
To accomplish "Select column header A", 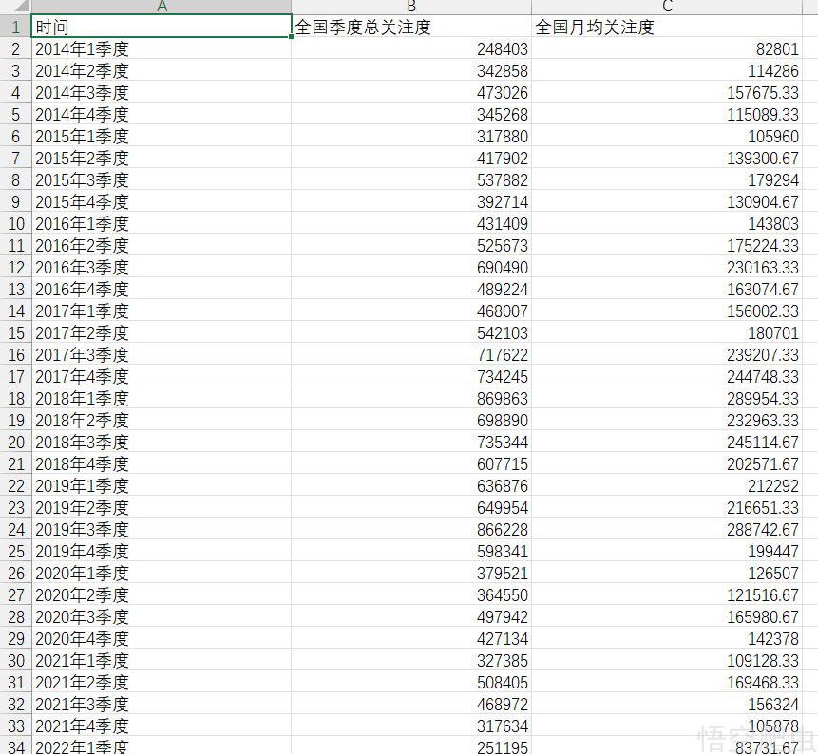I will pyautogui.click(x=162, y=9).
